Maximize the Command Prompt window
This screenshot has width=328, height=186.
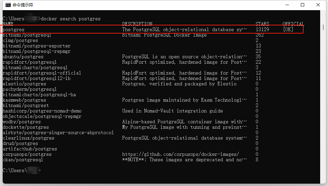[303, 5]
